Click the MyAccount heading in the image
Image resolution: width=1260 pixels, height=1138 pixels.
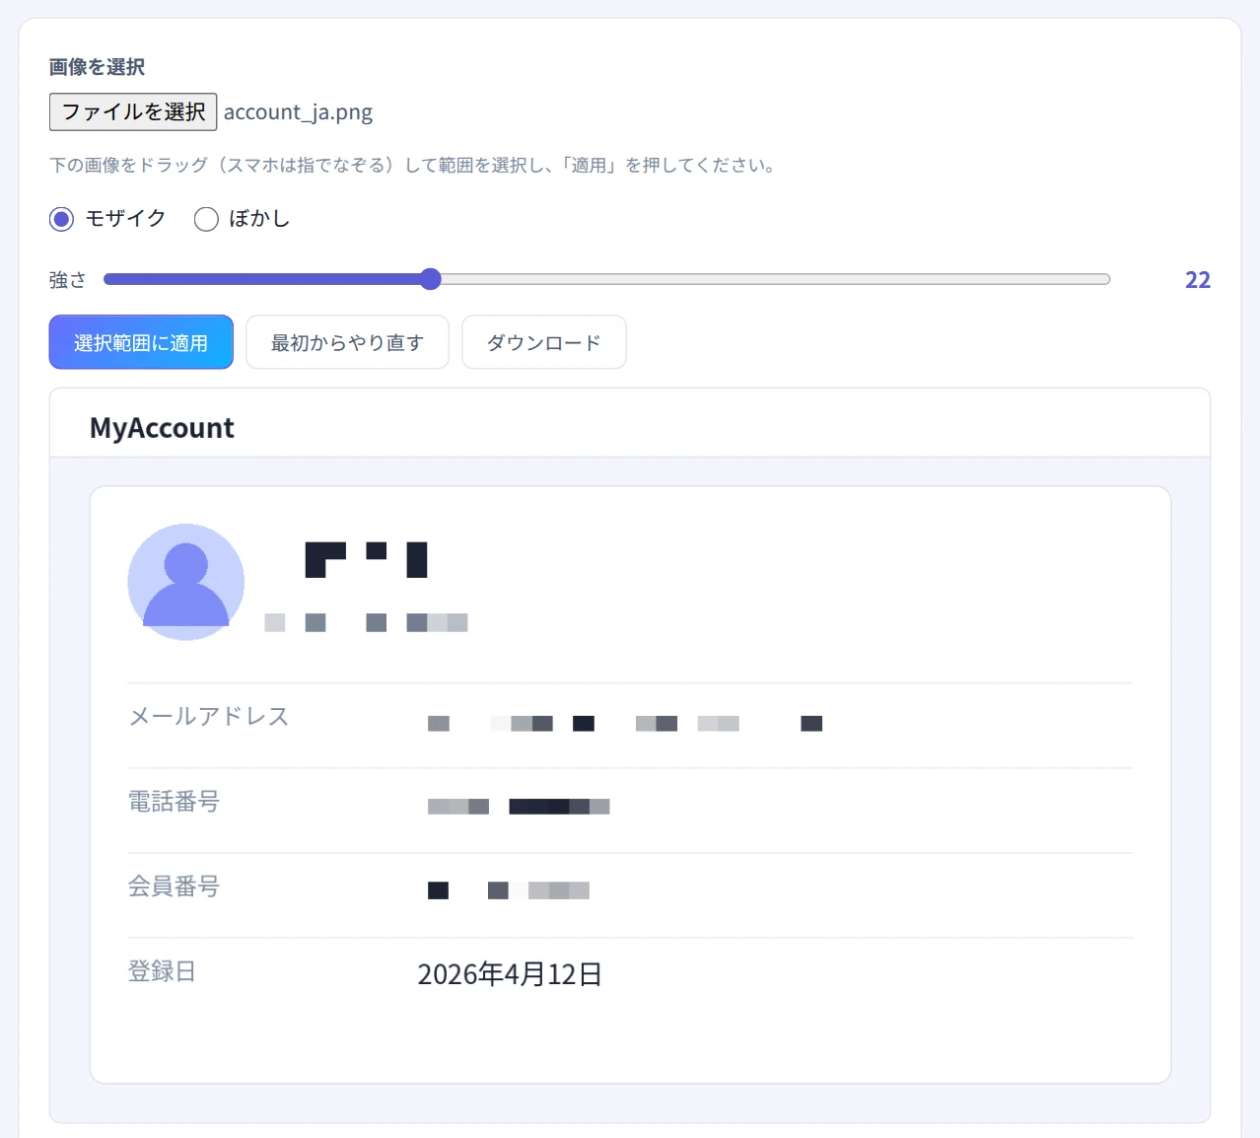162,428
